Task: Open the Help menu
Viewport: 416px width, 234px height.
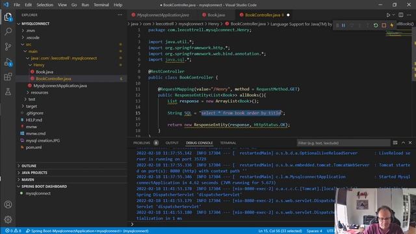Action: (x=118, y=5)
